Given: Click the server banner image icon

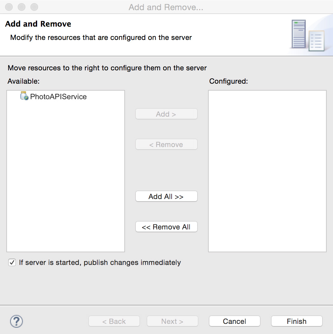Looking at the screenshot, I should [x=308, y=35].
